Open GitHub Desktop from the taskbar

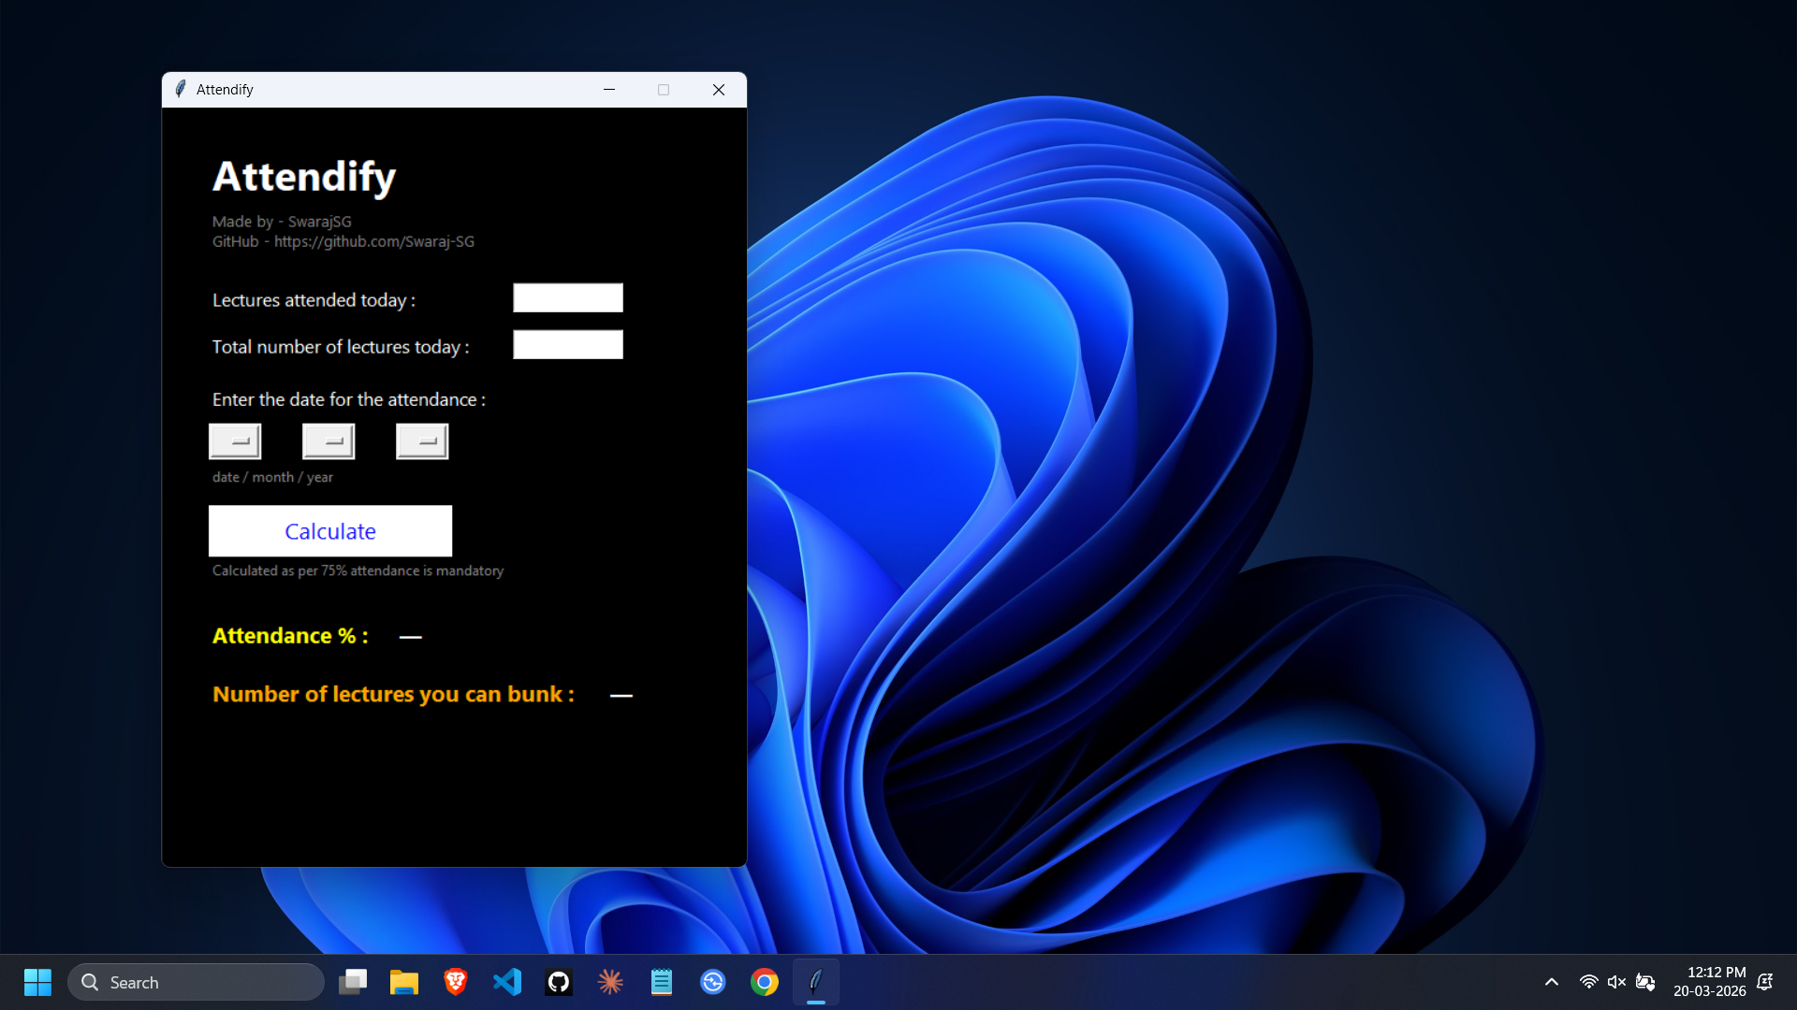(x=558, y=982)
